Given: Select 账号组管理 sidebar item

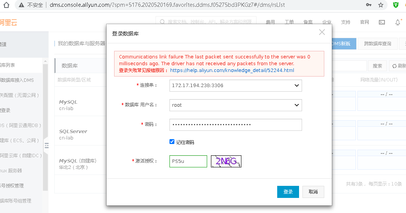Looking at the screenshot, I should pyautogui.click(x=15, y=201).
